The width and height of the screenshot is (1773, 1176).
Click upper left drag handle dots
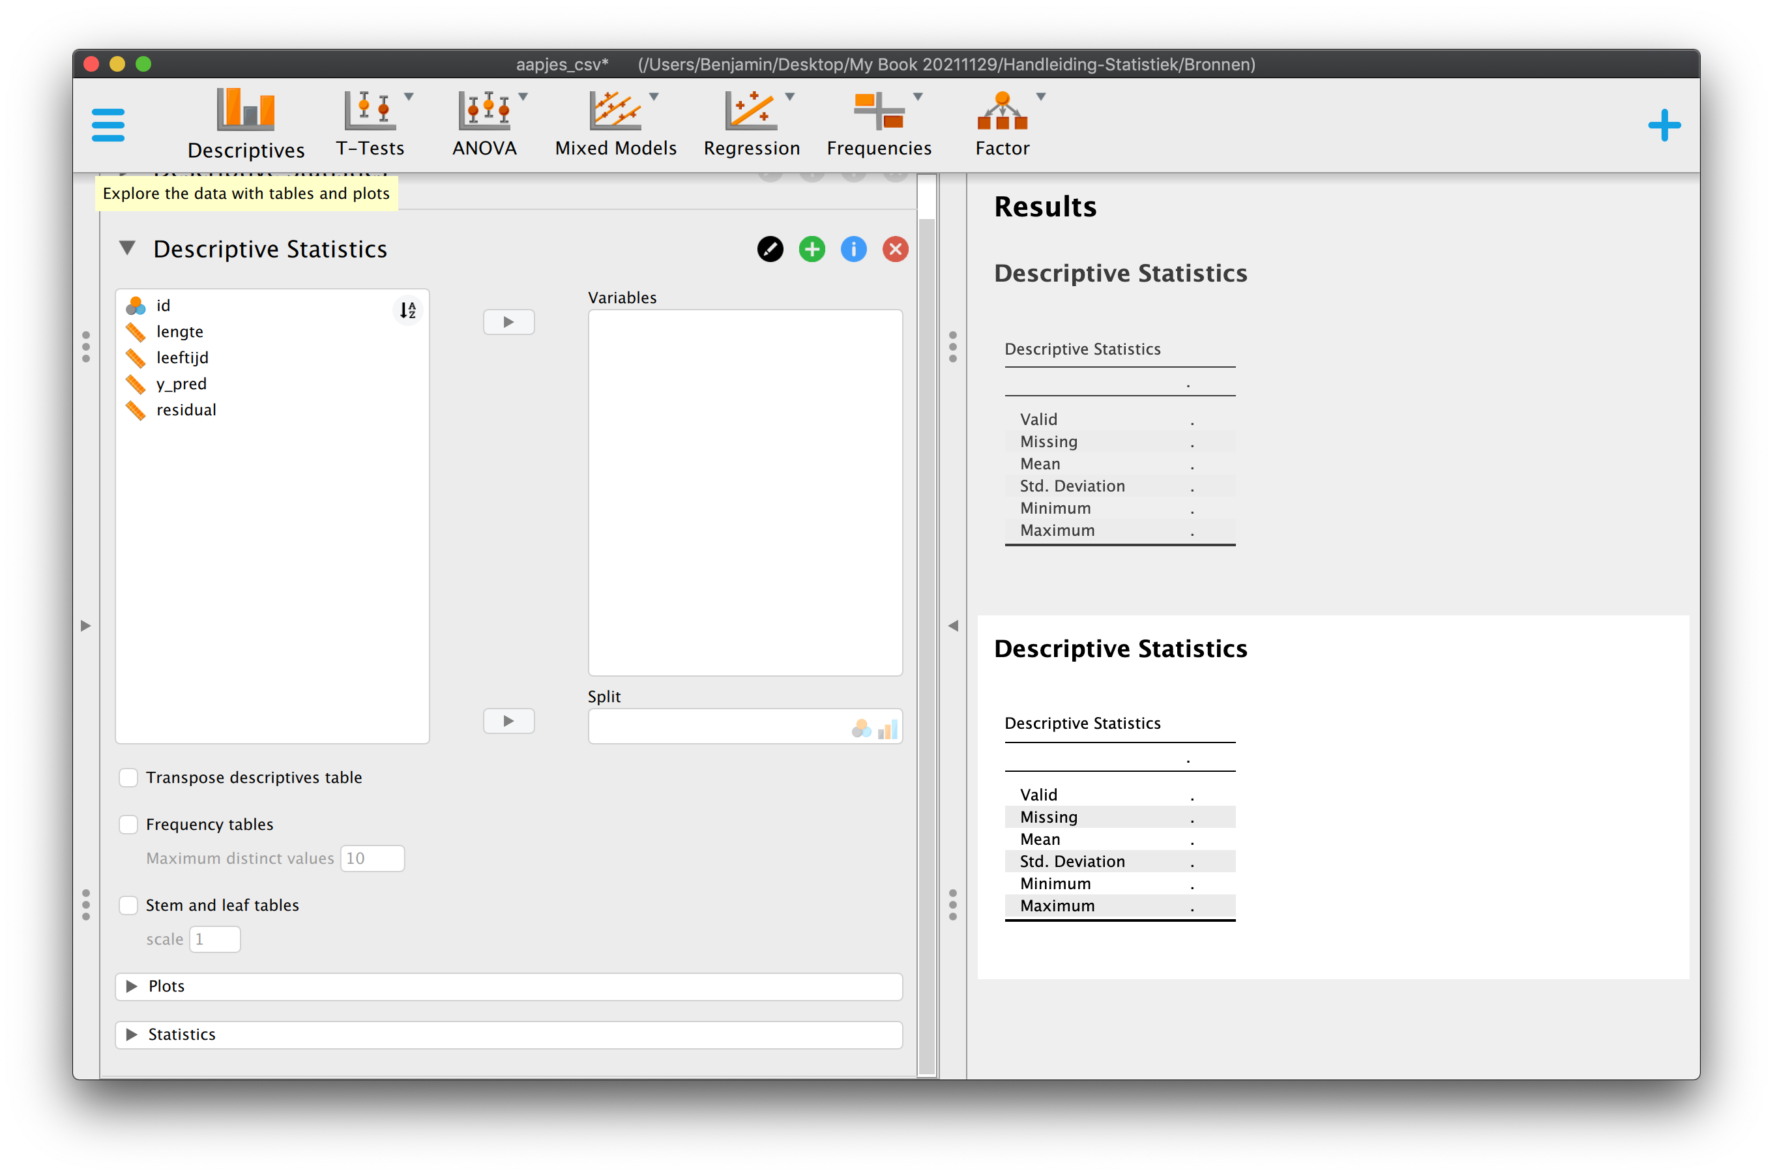coord(86,347)
